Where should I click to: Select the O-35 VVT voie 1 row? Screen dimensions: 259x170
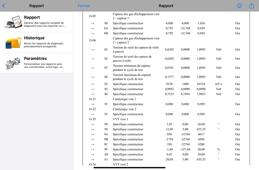(166, 119)
